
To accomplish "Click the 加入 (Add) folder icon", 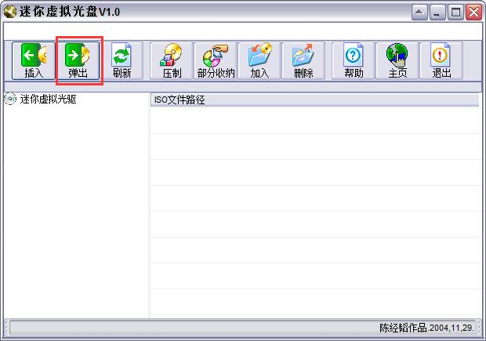I will 259,61.
